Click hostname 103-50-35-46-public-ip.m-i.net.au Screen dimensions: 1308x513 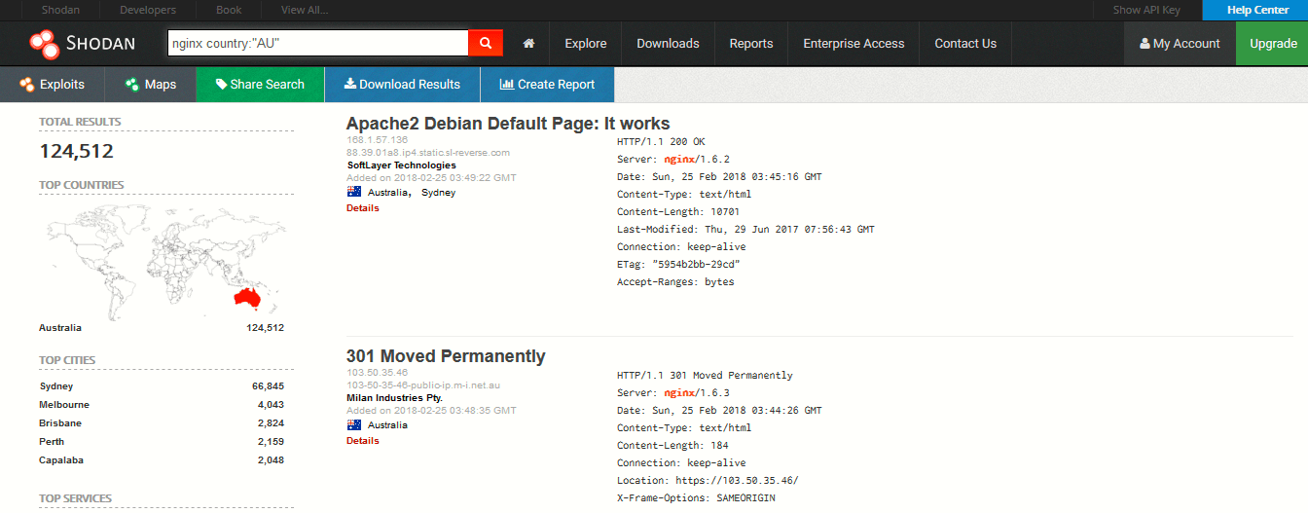pyautogui.click(x=425, y=385)
